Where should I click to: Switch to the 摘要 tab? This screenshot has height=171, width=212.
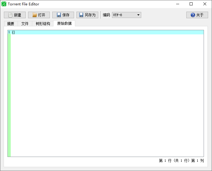point(11,24)
